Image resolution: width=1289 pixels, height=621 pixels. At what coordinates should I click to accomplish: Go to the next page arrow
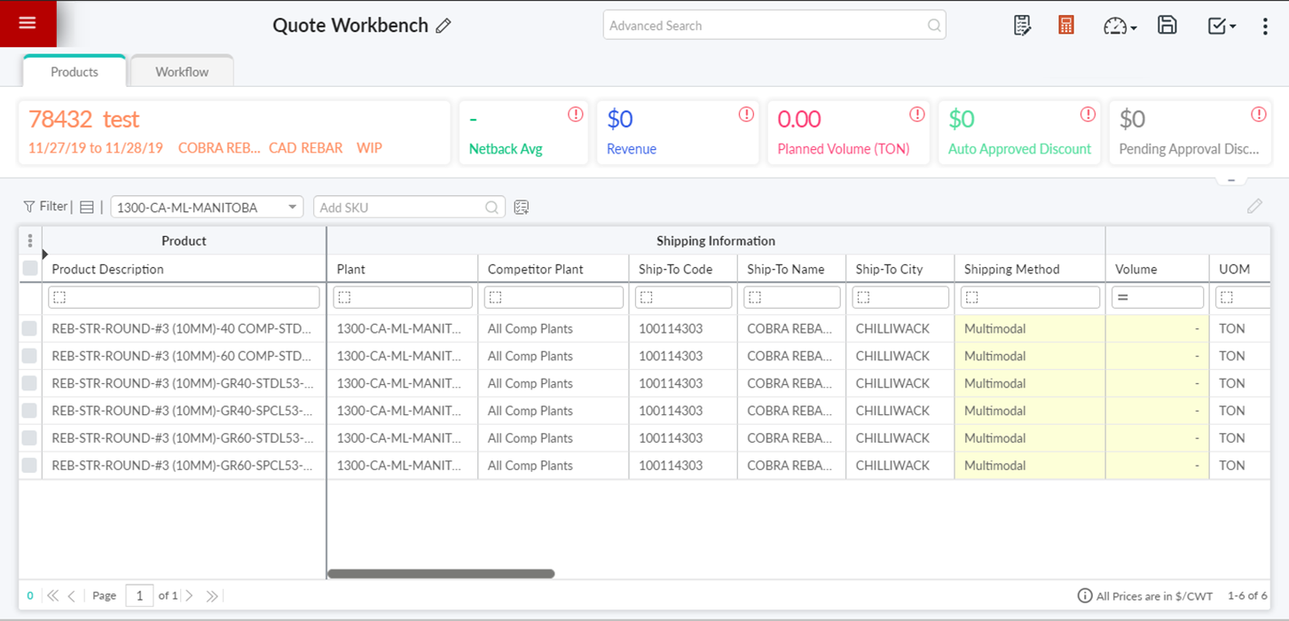pos(189,596)
